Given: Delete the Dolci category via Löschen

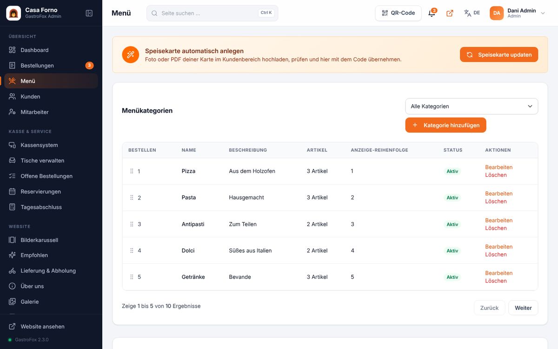Looking at the screenshot, I should [x=496, y=255].
